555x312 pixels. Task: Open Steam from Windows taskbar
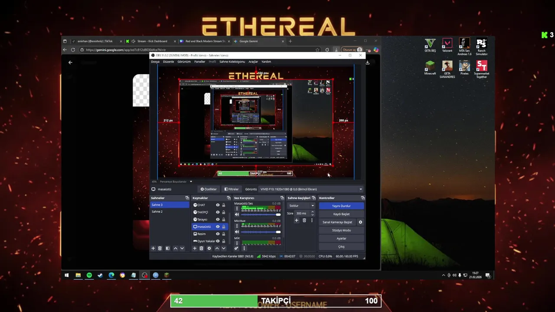(x=100, y=275)
